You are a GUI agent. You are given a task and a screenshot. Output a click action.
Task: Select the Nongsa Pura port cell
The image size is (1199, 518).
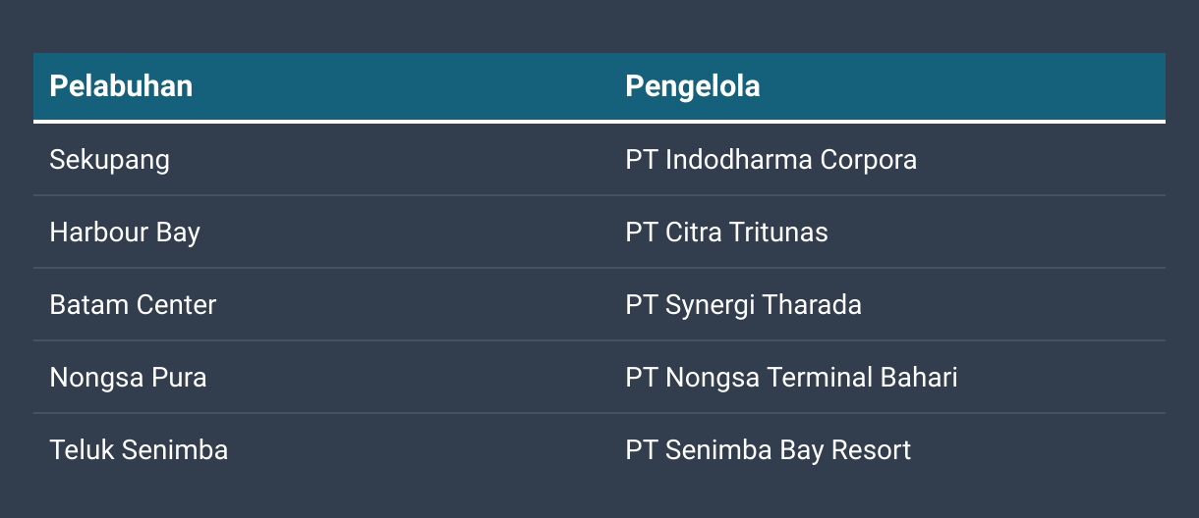128,378
